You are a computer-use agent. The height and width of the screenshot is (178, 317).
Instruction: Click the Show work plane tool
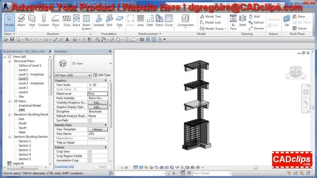point(299,16)
